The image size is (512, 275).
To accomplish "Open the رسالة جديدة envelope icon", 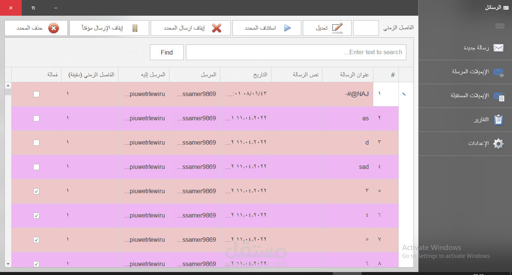I will [499, 48].
